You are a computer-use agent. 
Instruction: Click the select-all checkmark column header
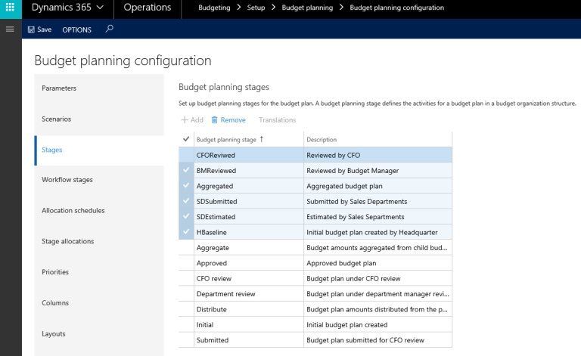[186, 139]
